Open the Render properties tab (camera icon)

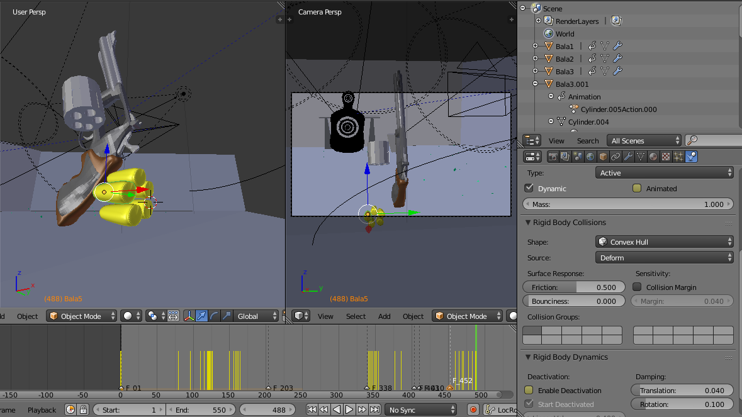pos(553,157)
